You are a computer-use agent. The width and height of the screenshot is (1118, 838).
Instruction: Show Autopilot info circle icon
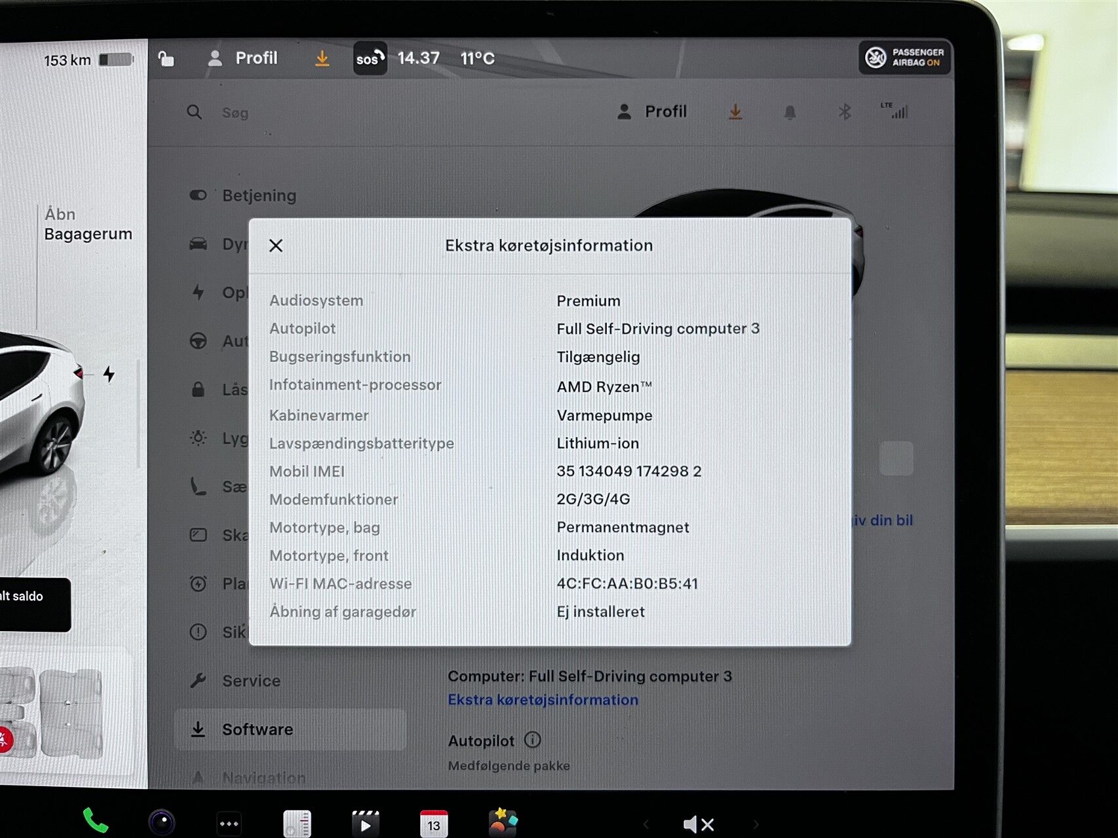(533, 740)
